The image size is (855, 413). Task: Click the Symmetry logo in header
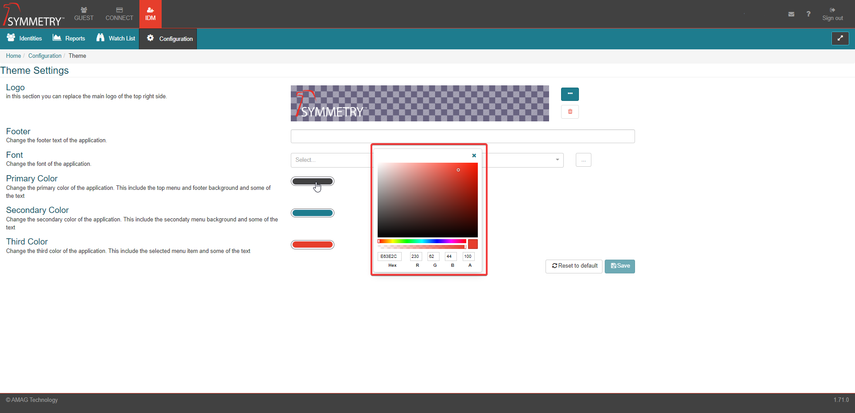tap(33, 15)
